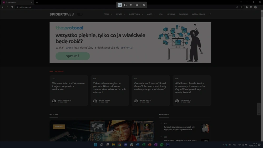This screenshot has height=148, width=263.
Task: Click the page vertical scrollbar
Action: click(262, 75)
